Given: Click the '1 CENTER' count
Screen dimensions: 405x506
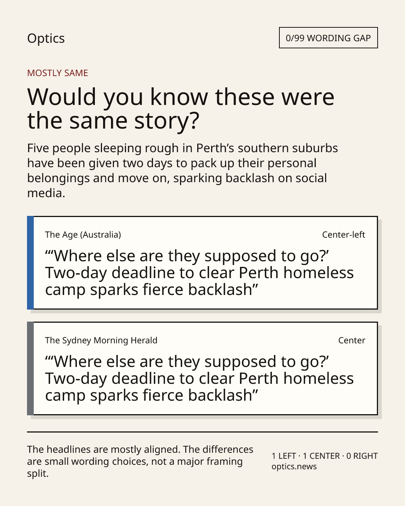Looking at the screenshot, I should 321,456.
